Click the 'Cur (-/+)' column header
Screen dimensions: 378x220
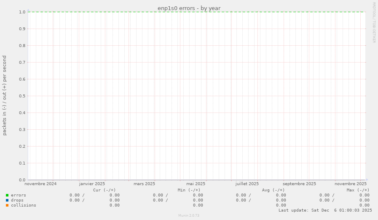(x=105, y=190)
